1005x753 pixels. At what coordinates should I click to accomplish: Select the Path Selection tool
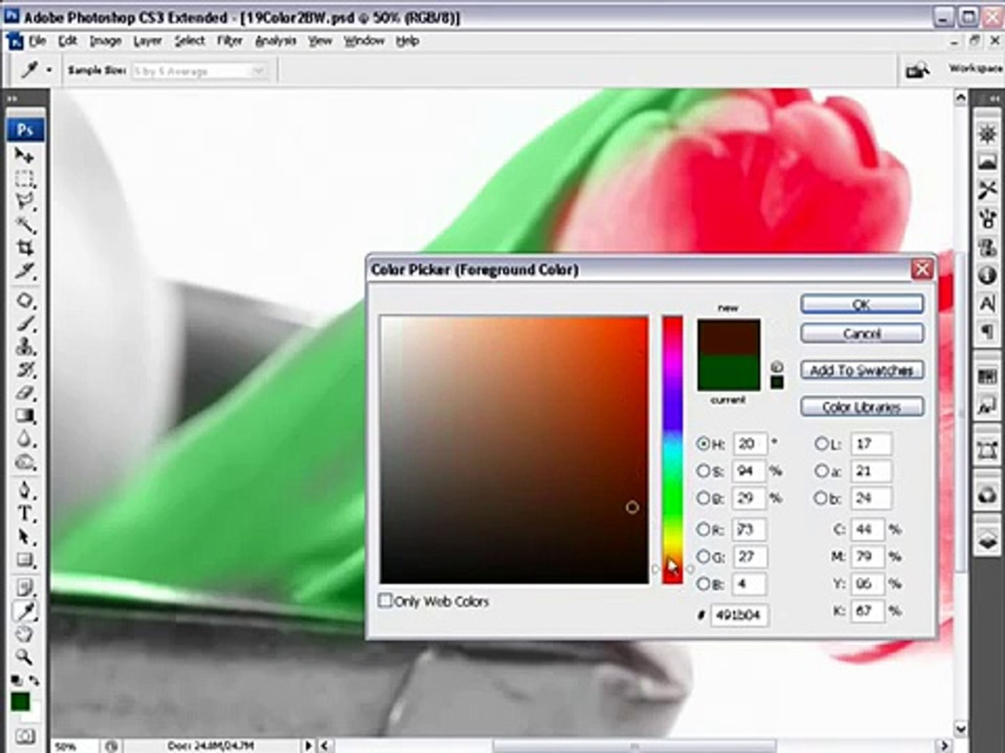tap(24, 537)
